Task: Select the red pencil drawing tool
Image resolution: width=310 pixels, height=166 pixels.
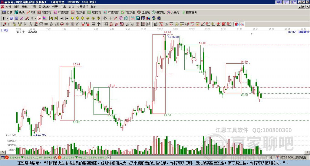Action: click(4, 24)
